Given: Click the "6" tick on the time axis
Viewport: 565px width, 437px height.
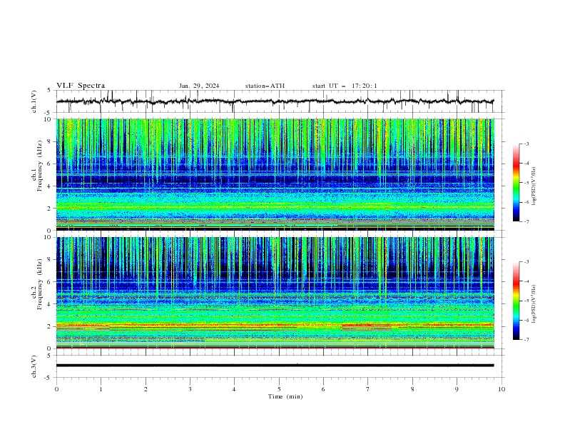Looking at the screenshot, I should (x=323, y=389).
